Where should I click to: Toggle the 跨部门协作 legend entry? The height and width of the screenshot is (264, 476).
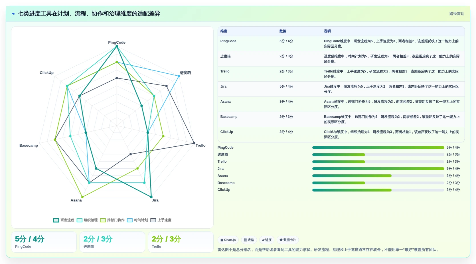click(x=112, y=220)
